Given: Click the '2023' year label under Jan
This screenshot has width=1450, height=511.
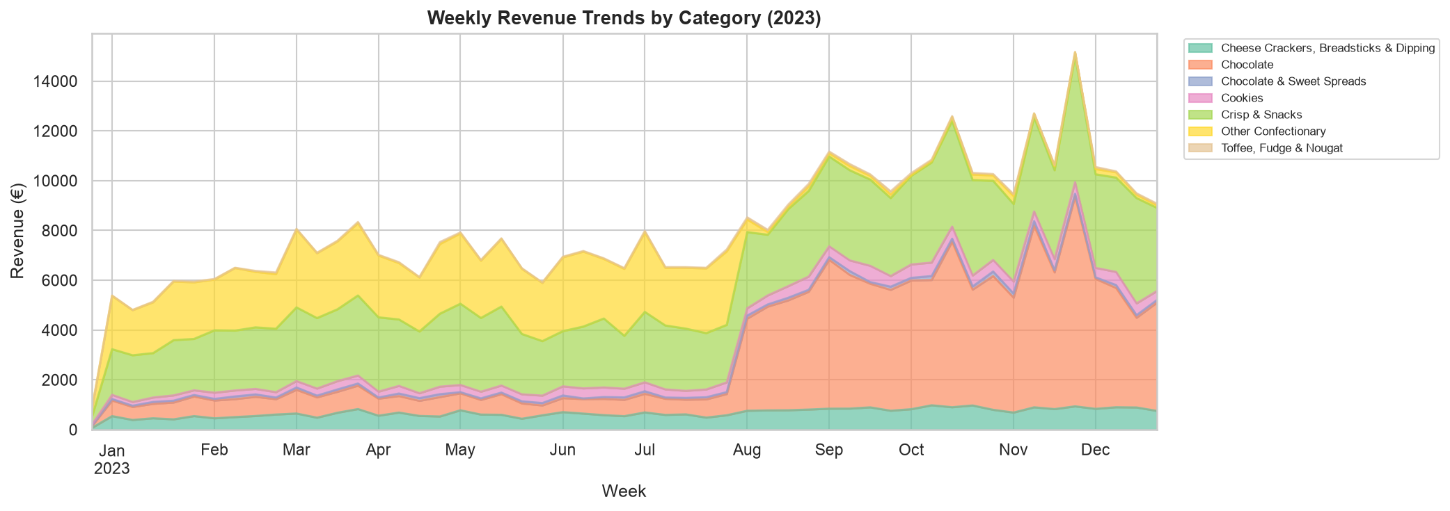Looking at the screenshot, I should (x=112, y=468).
